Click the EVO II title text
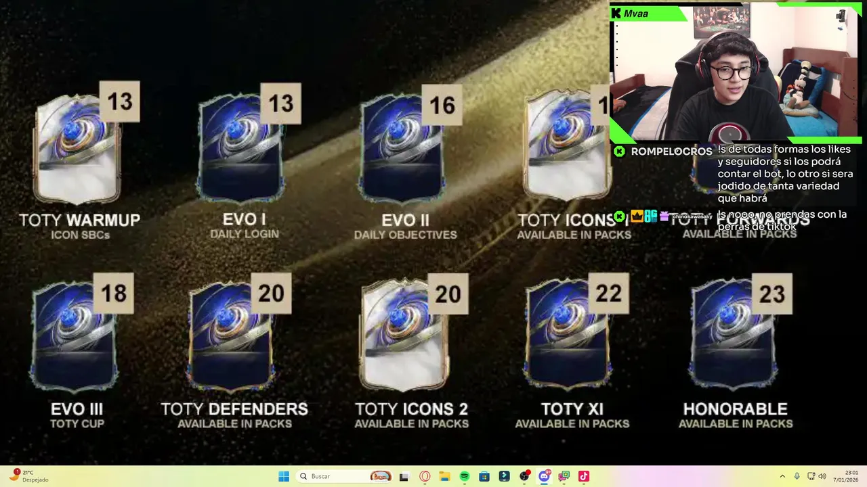 point(405,220)
